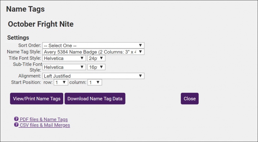
Task: Click help icon beside CSV files link
Action: click(16, 125)
